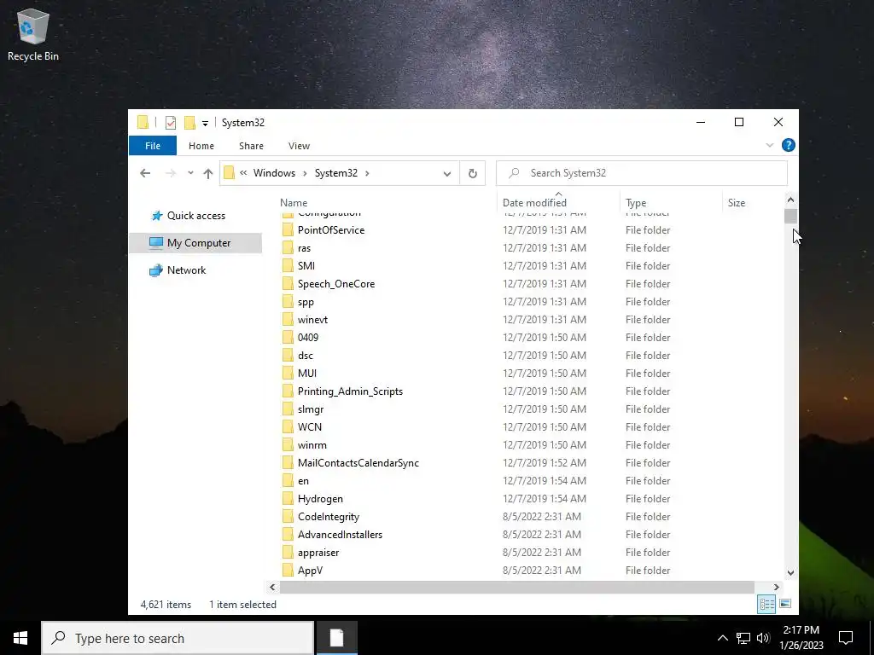
Task: Click the appraiser folder icon
Action: [x=288, y=553]
